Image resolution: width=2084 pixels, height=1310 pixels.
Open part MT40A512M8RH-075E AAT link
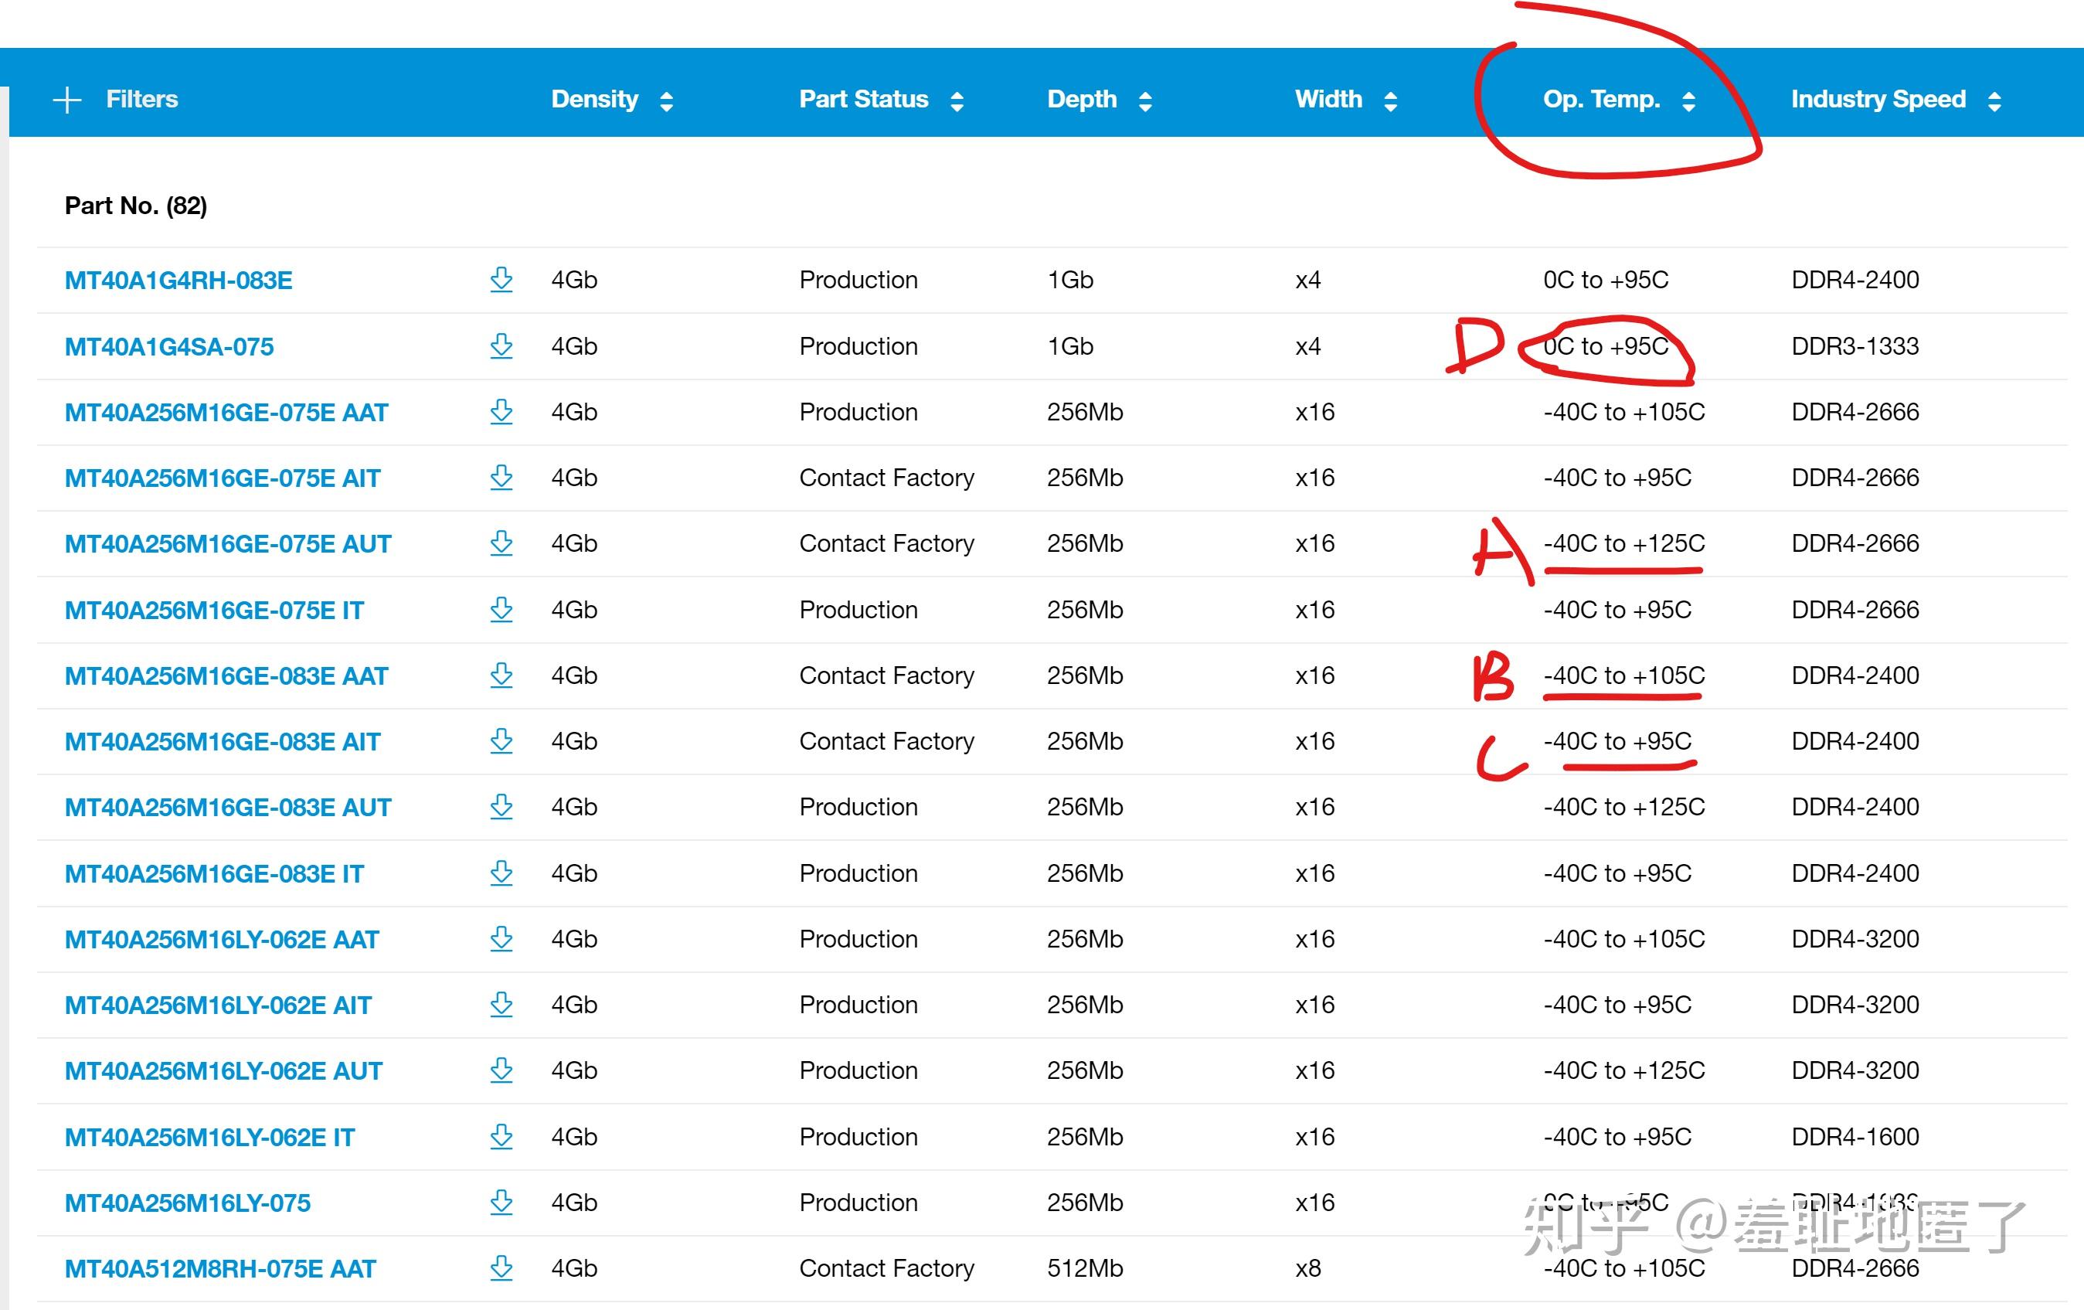pos(219,1269)
